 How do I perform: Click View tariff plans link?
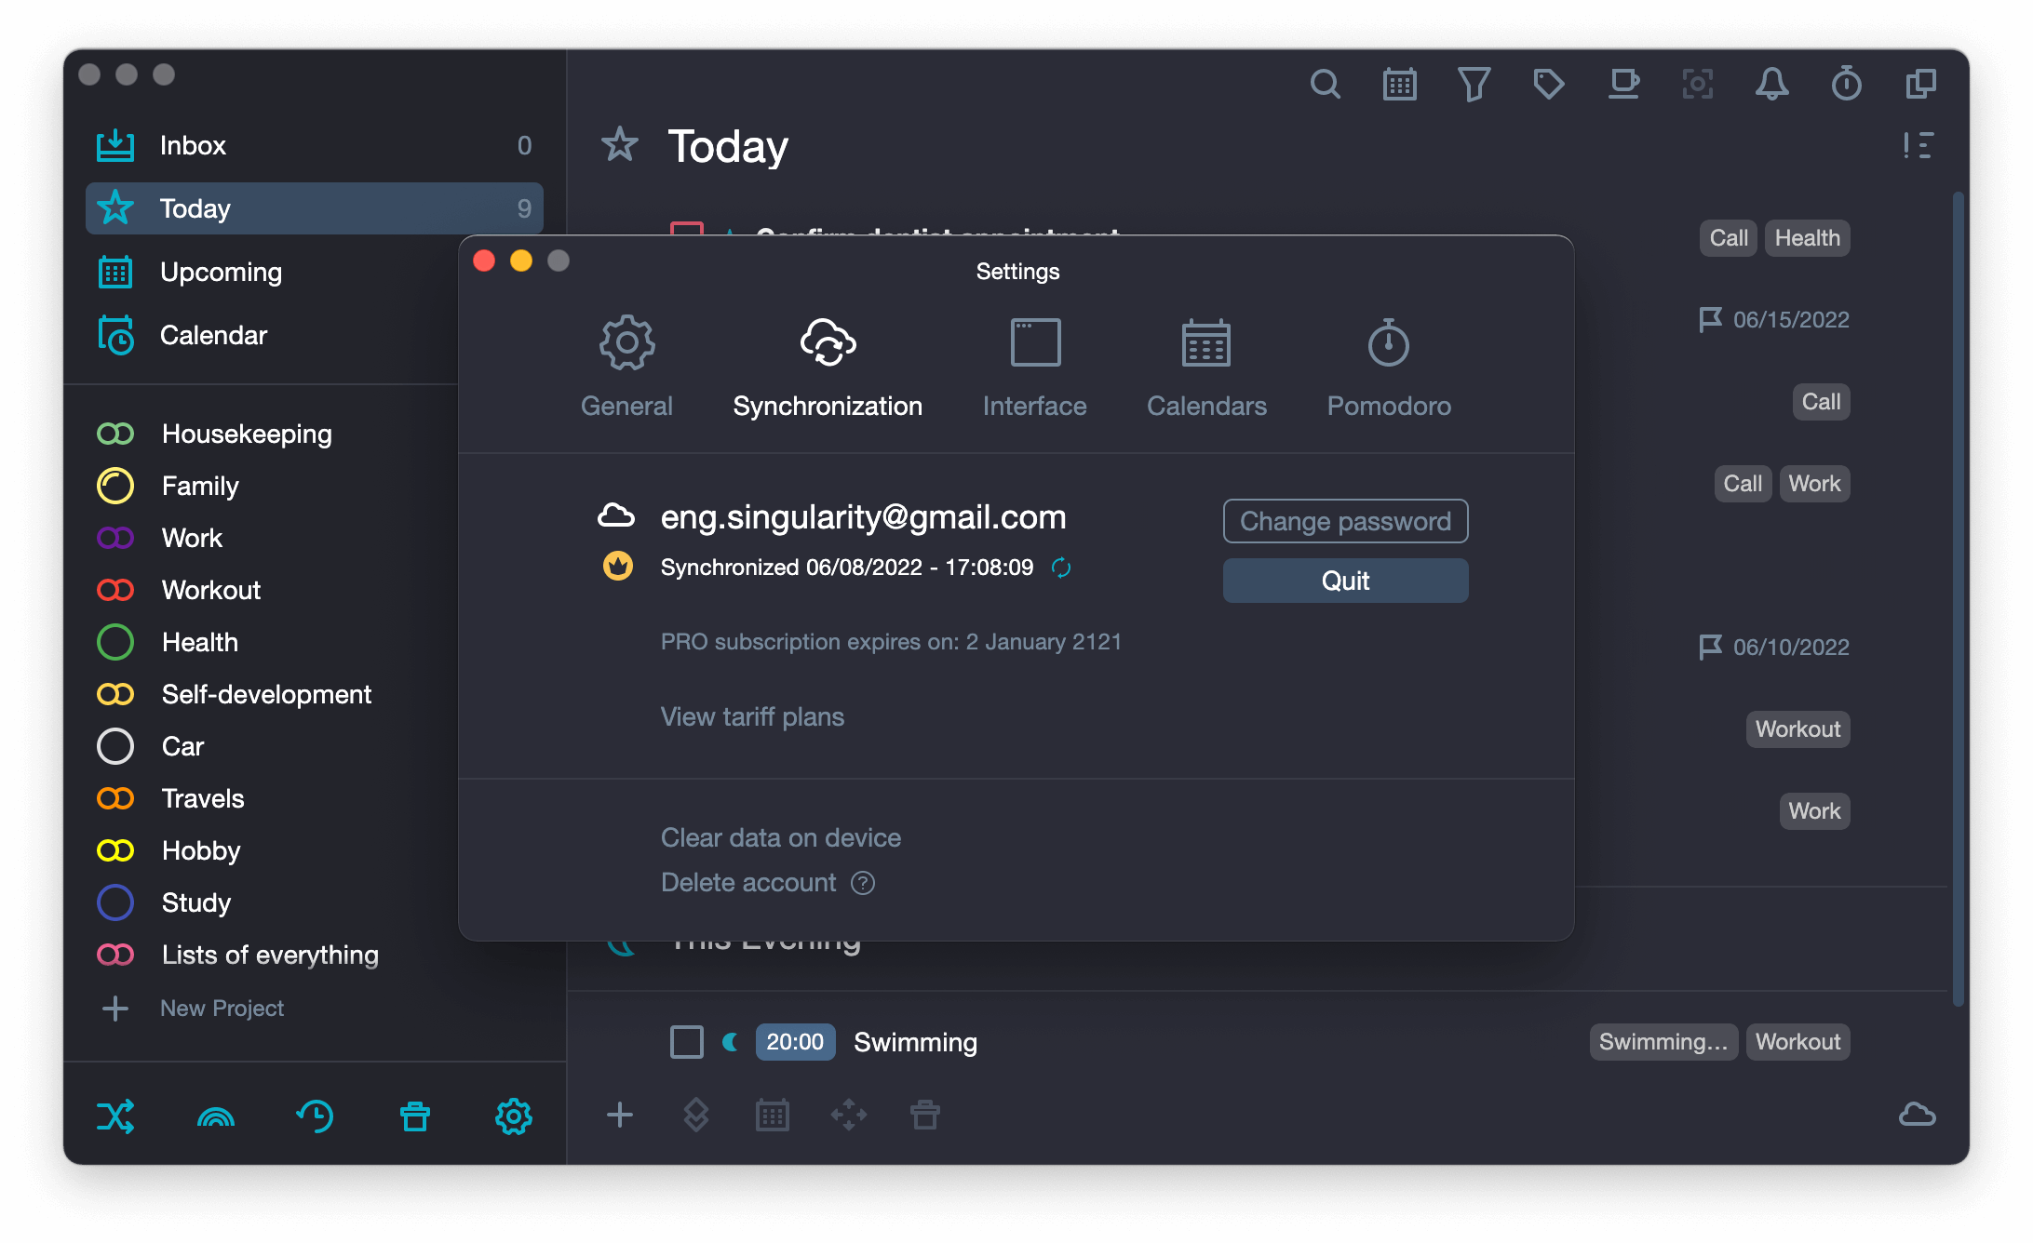point(754,715)
